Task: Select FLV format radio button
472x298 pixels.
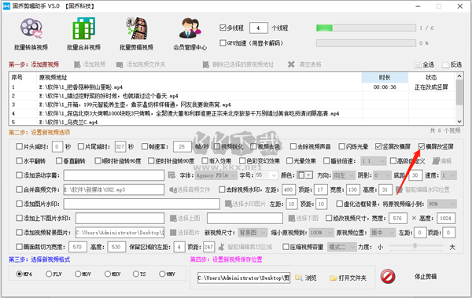Action: 49,274
